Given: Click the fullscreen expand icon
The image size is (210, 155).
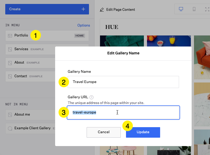Looking at the screenshot, I should [x=207, y=9].
